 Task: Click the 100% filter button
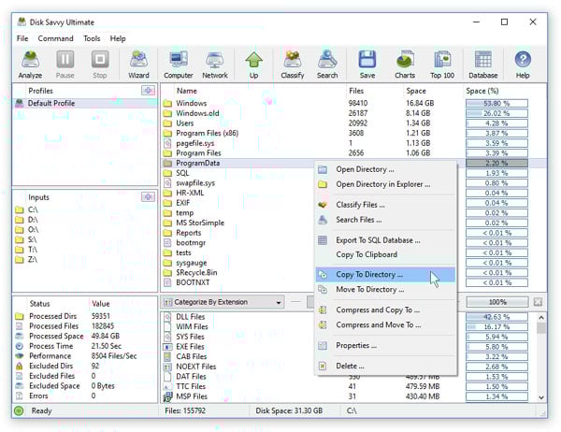[496, 302]
